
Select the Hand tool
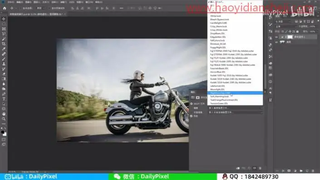point(4,114)
